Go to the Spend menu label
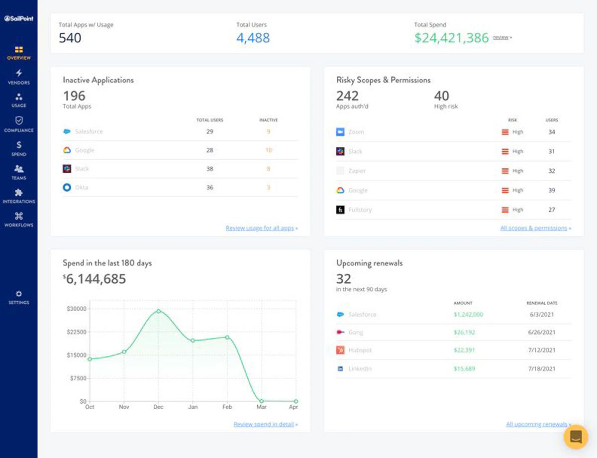This screenshot has width=597, height=458. (19, 154)
